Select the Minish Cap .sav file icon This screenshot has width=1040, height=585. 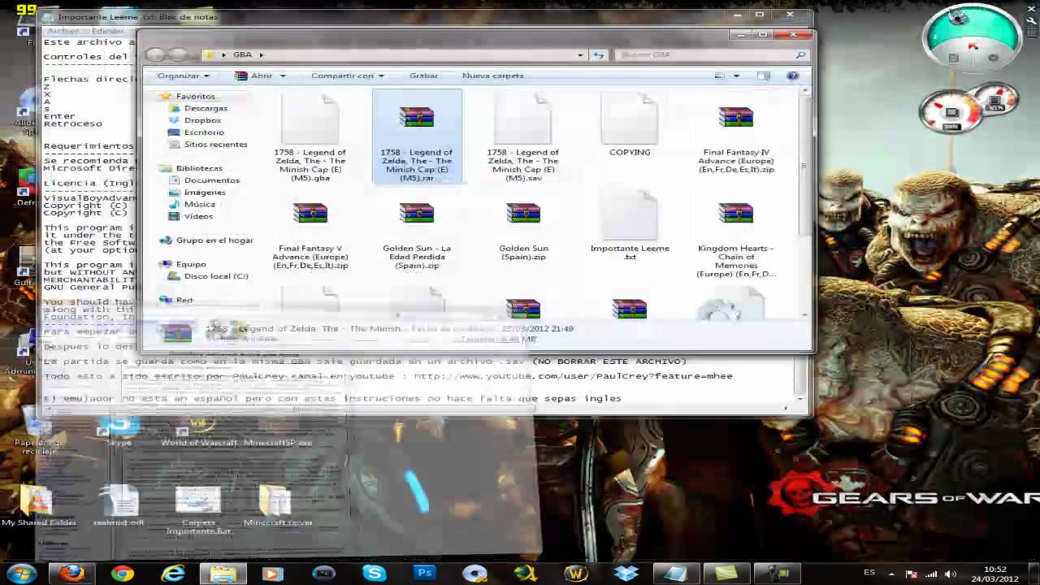click(523, 119)
